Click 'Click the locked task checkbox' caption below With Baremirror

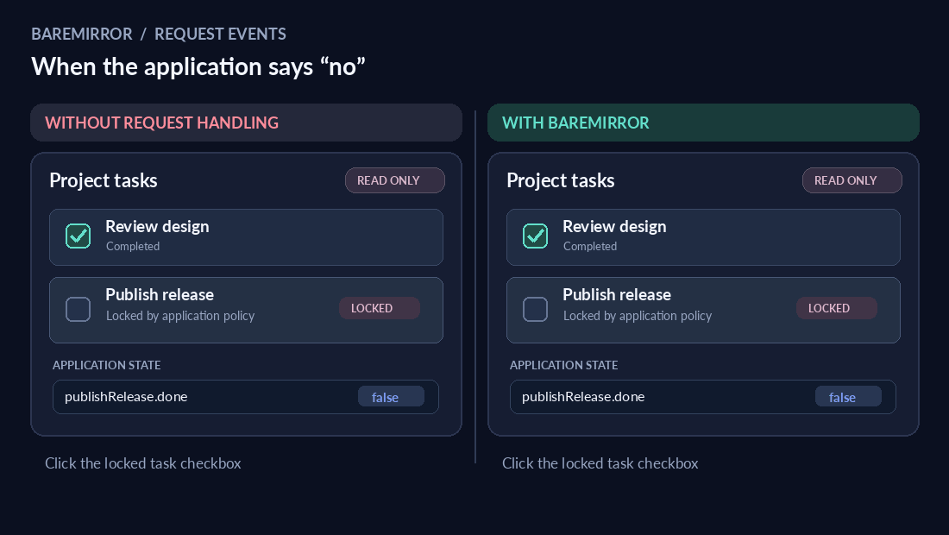click(600, 463)
